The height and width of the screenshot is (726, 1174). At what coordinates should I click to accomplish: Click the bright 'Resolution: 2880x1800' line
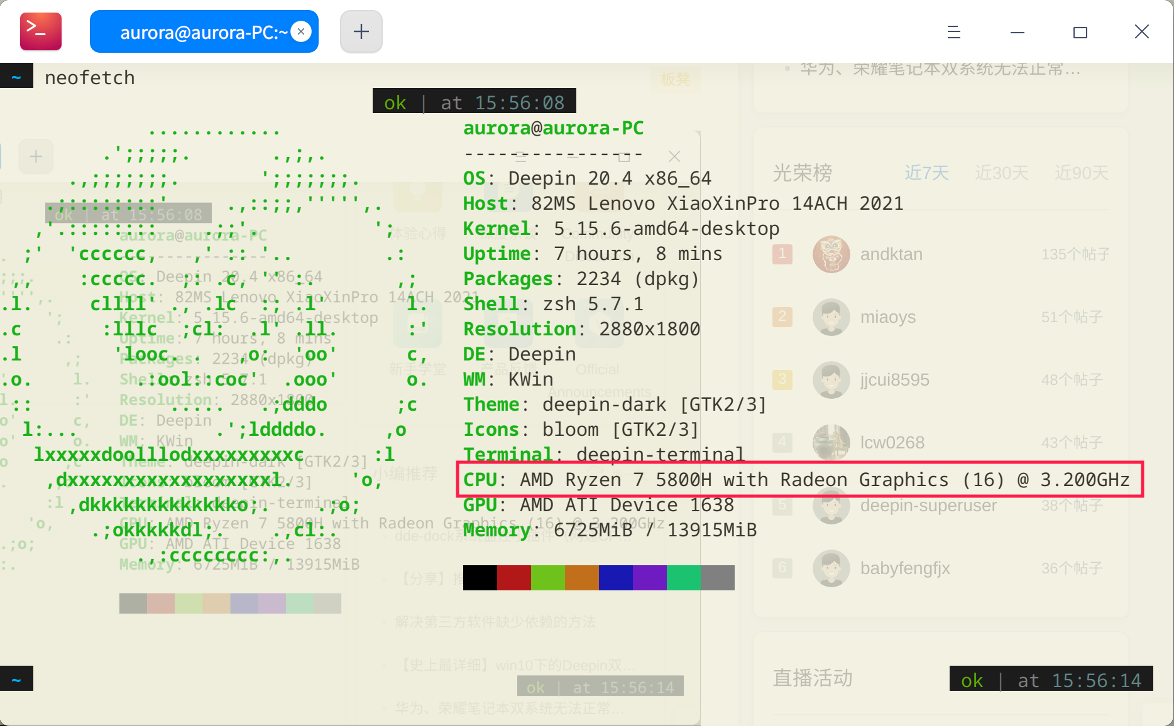tap(582, 329)
